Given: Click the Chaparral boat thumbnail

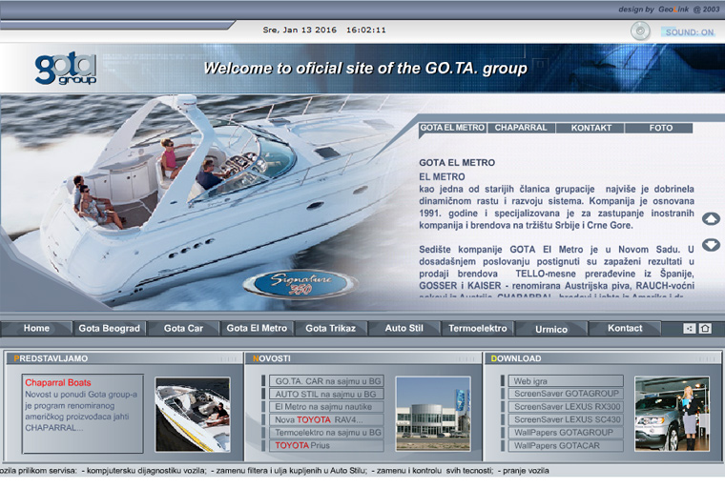Looking at the screenshot, I should click(x=193, y=415).
